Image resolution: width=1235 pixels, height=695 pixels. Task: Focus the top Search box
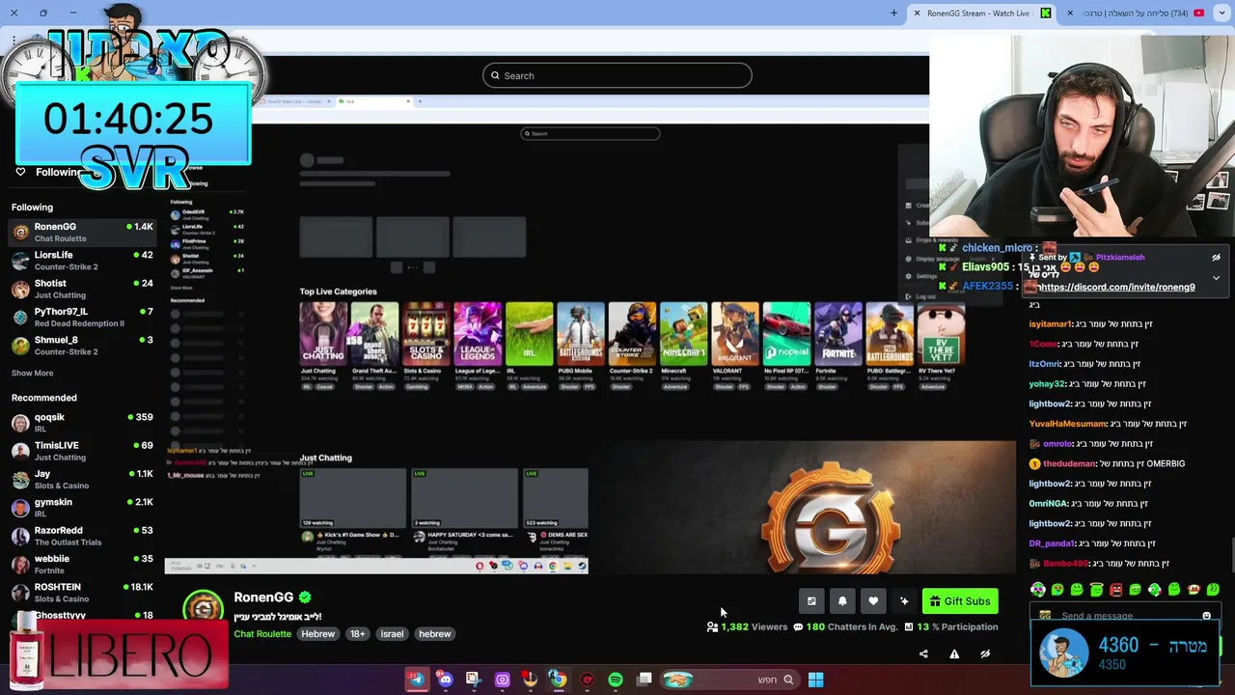pos(617,75)
